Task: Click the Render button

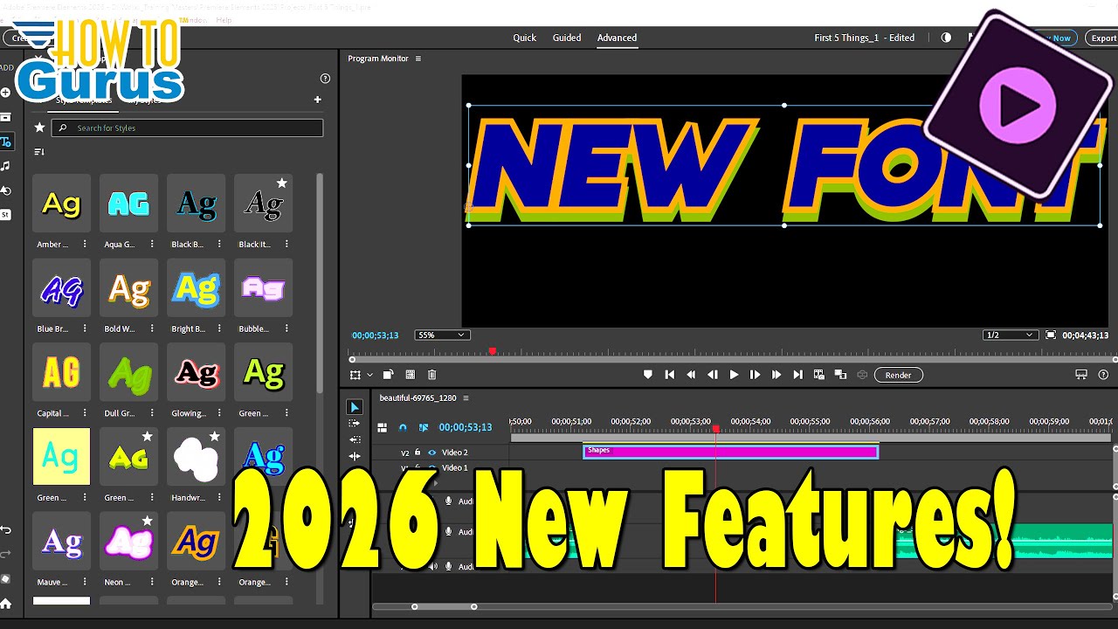Action: [898, 375]
